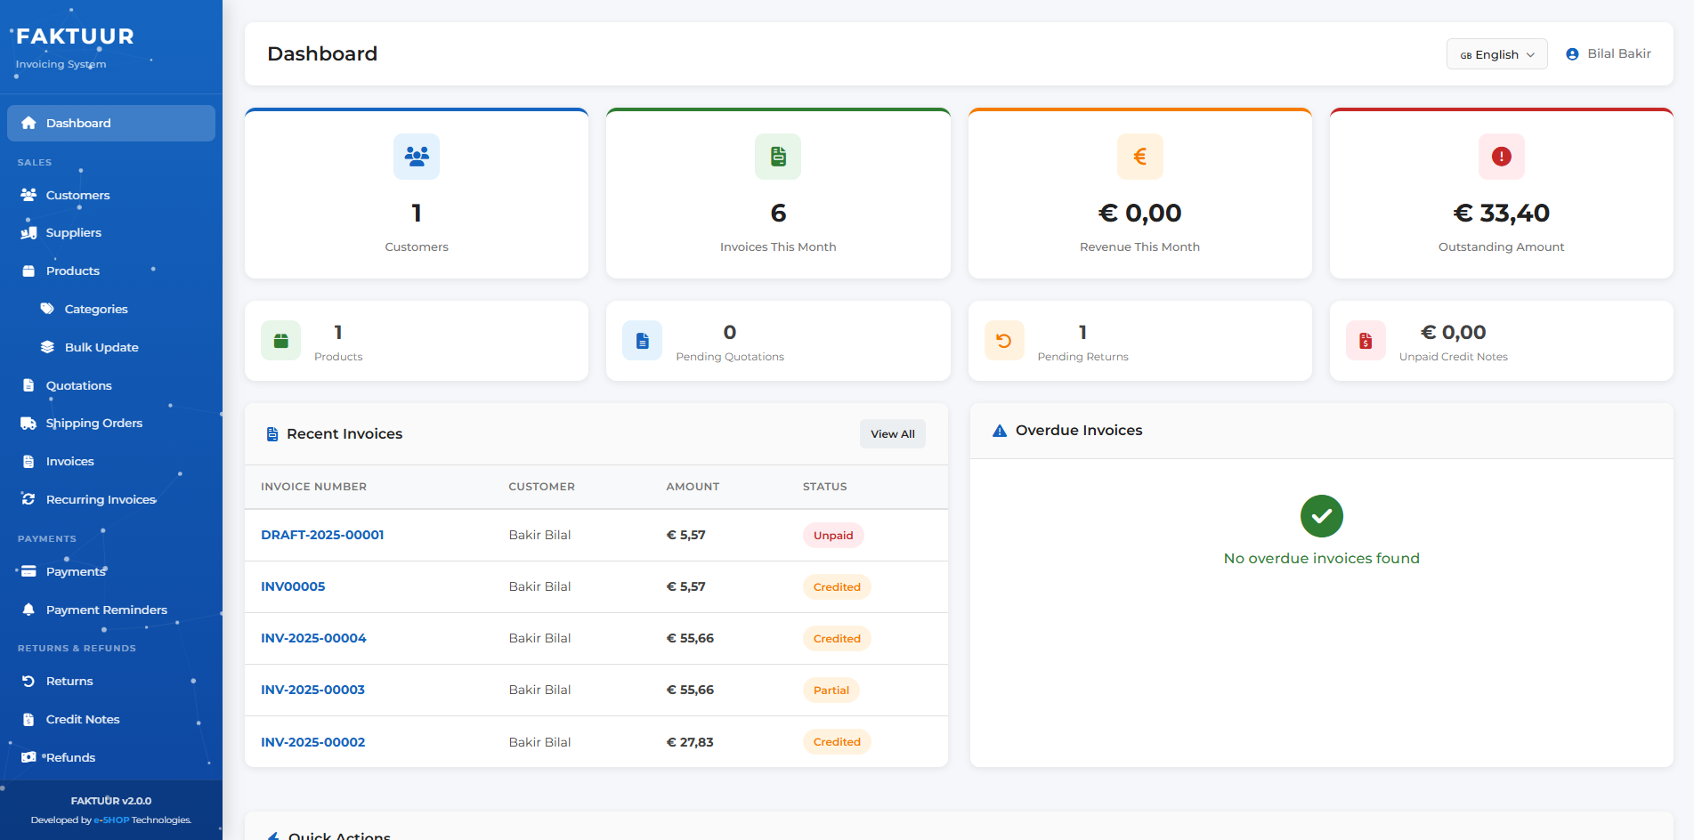Click the user avatar icon beside Bilal Bakir

coord(1572,54)
